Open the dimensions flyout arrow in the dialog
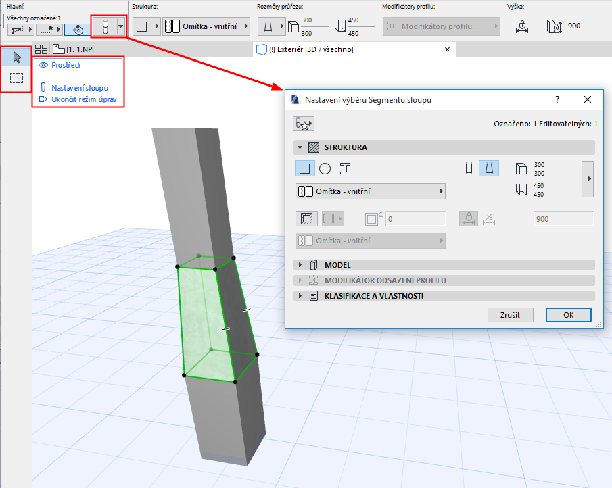The height and width of the screenshot is (488, 612). click(588, 178)
